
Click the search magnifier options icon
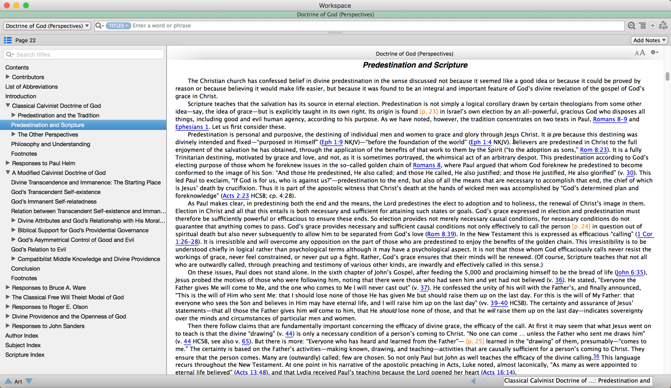click(x=99, y=26)
